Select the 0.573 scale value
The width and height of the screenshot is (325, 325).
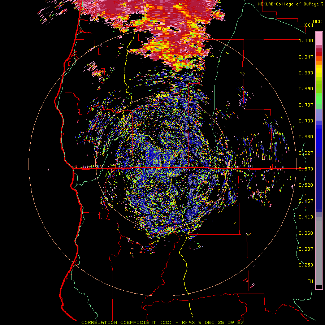pos(306,169)
